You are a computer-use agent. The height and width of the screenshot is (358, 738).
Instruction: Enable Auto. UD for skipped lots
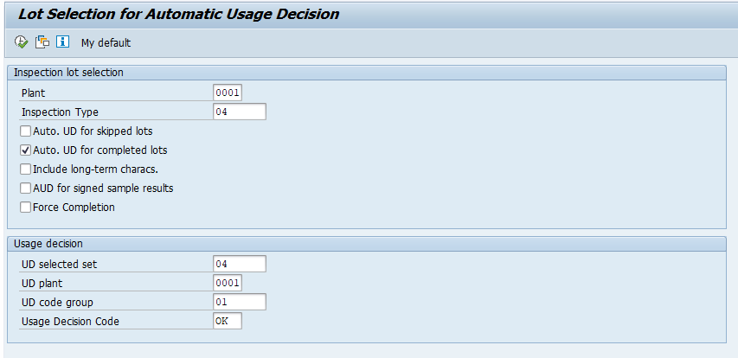pos(25,131)
